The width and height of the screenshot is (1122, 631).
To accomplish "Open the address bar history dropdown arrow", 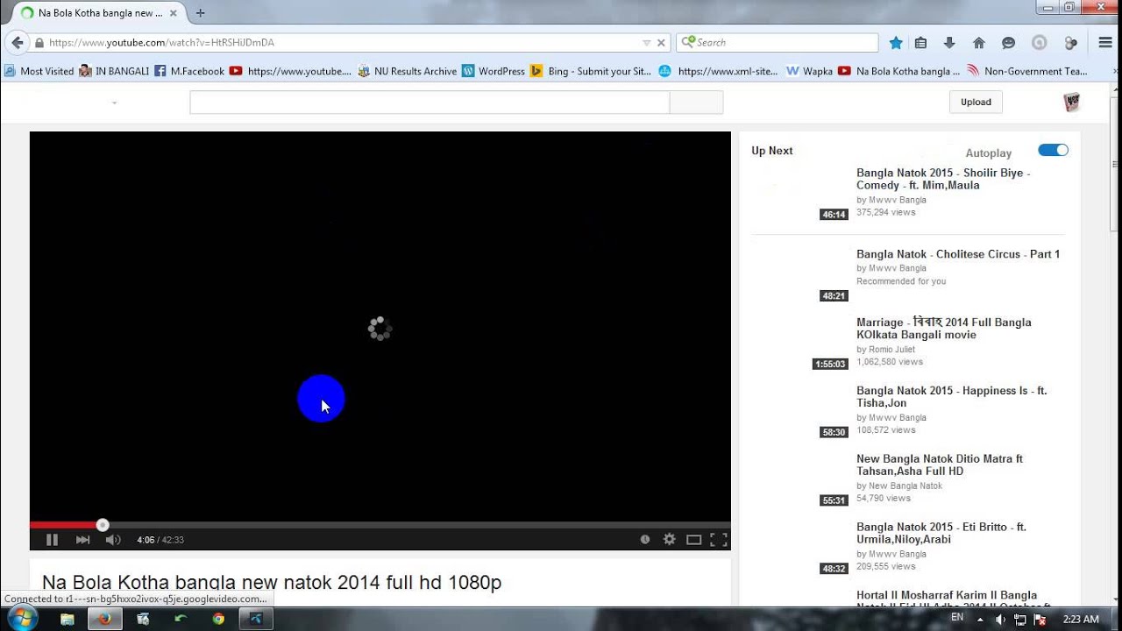I will [x=647, y=42].
